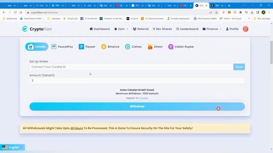The width and height of the screenshot is (273, 153).
Task: Click the red logout icon
Action: 246,29
